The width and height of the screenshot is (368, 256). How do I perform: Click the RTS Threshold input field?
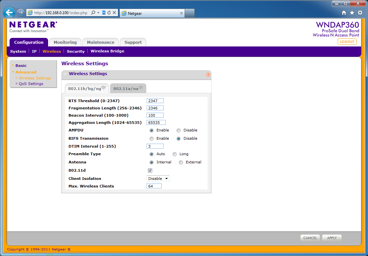coord(155,101)
